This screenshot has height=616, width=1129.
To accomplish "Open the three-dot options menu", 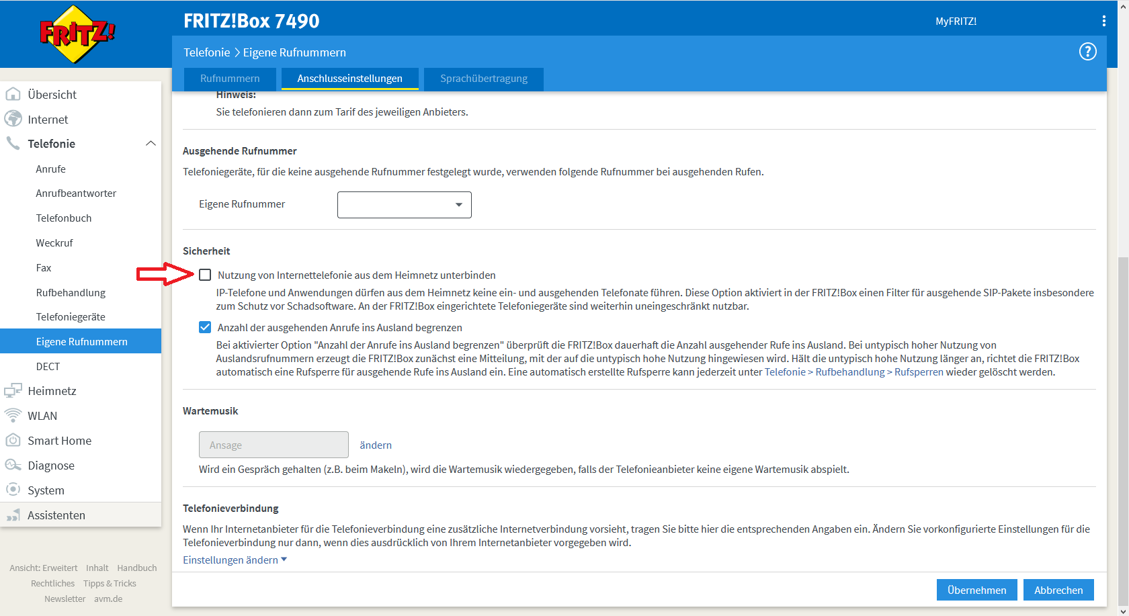I will tap(1103, 21).
